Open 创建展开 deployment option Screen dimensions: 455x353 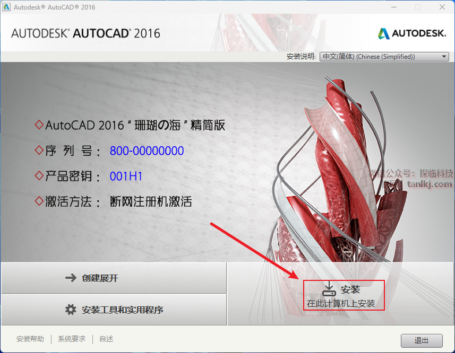pyautogui.click(x=114, y=278)
